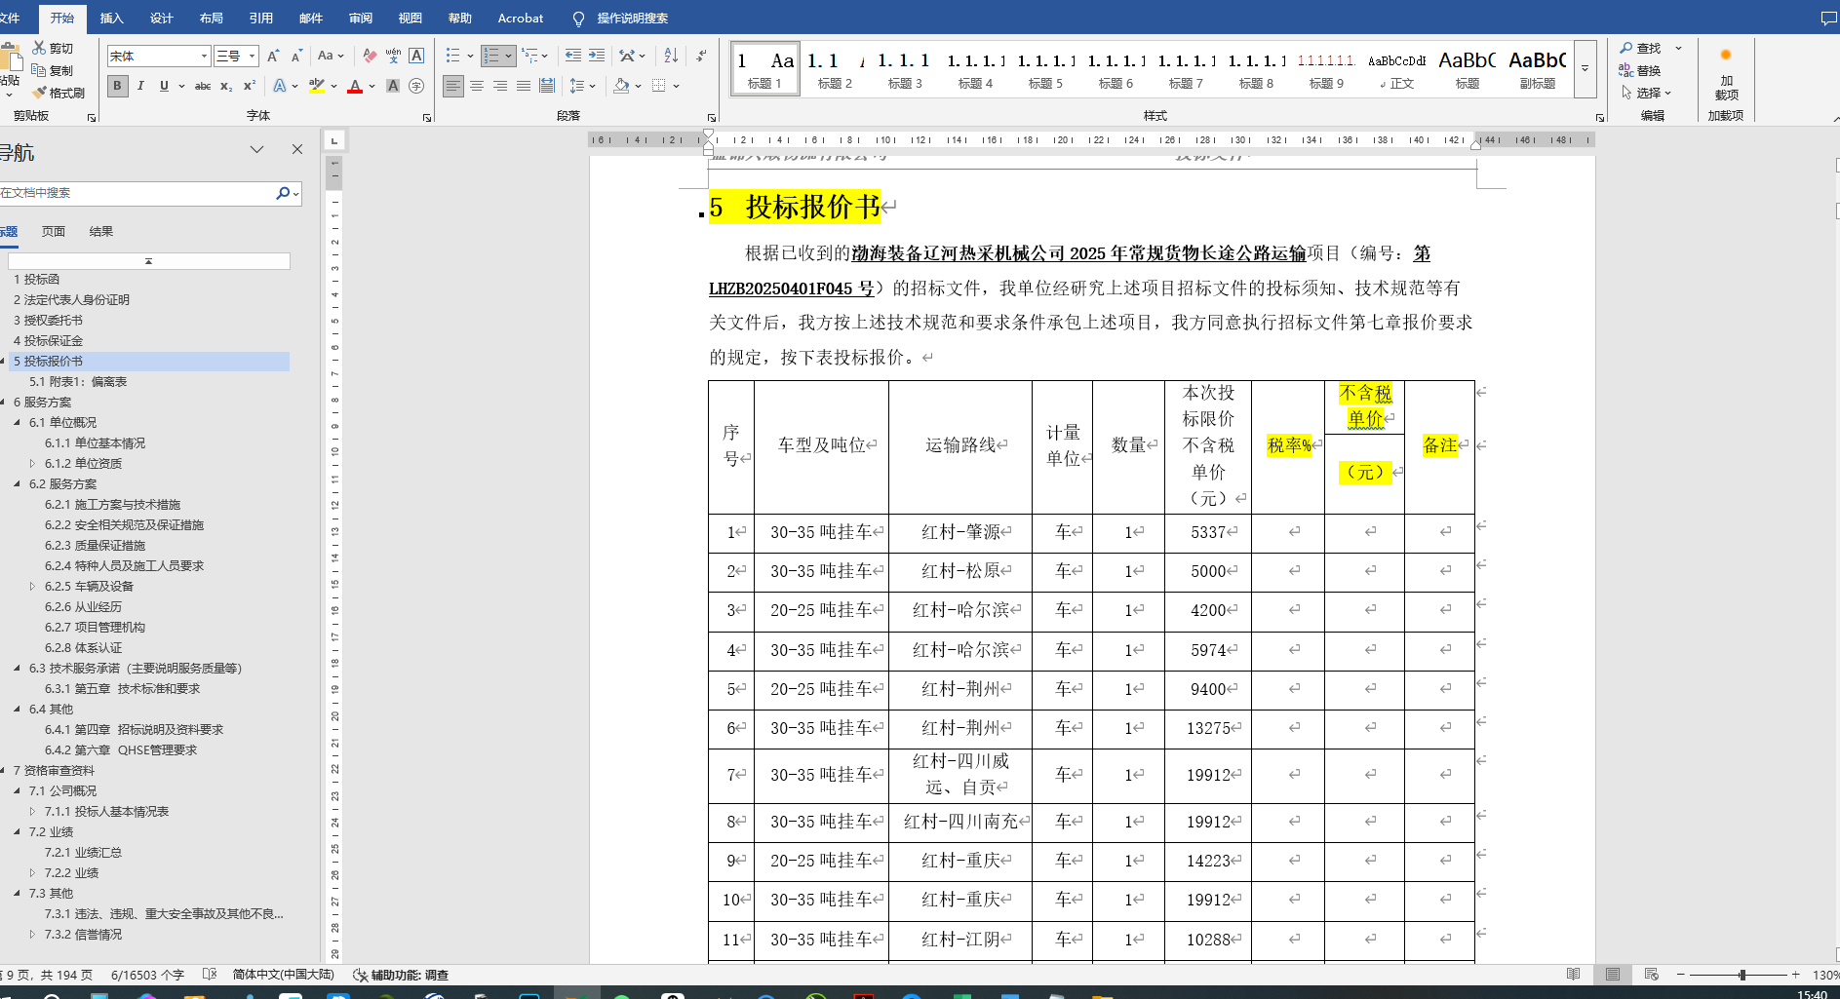This screenshot has height=999, width=1840.
Task: Decrease the paragraph indent
Action: (x=573, y=56)
